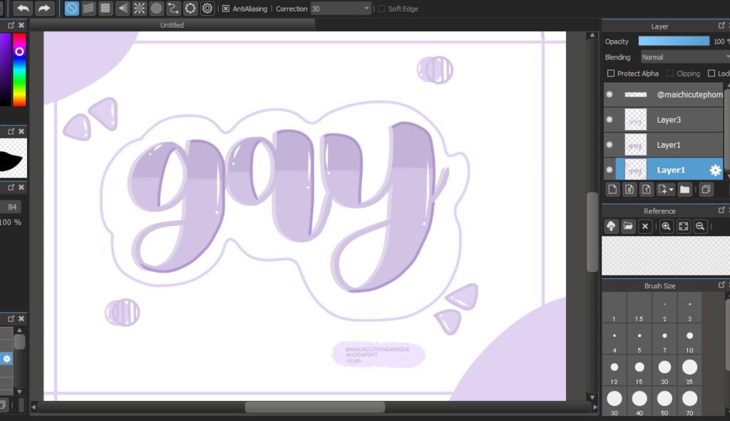Enable the vanishing point snap guide
Screen dimensions: 730x421
[x=123, y=9]
